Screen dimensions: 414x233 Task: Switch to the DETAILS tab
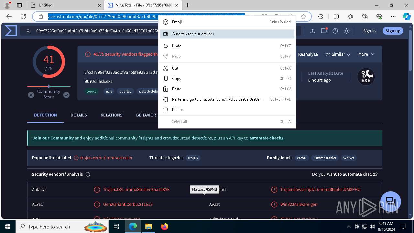point(79,115)
